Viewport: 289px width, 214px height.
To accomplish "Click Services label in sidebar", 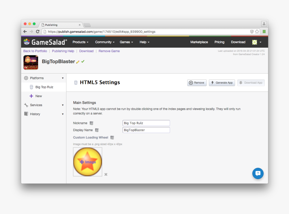I will pyautogui.click(x=36, y=105).
